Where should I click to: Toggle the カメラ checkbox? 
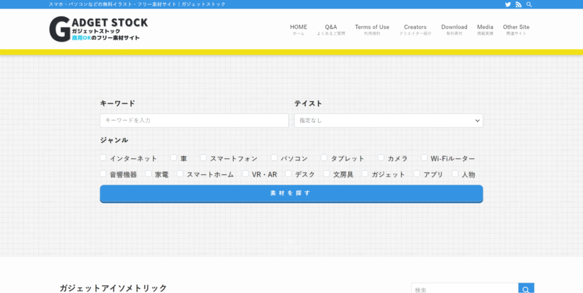[x=381, y=158]
